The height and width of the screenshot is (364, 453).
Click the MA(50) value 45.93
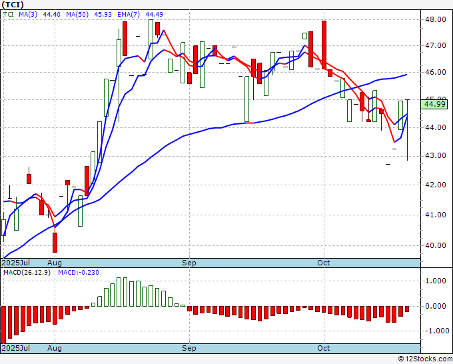tap(103, 14)
